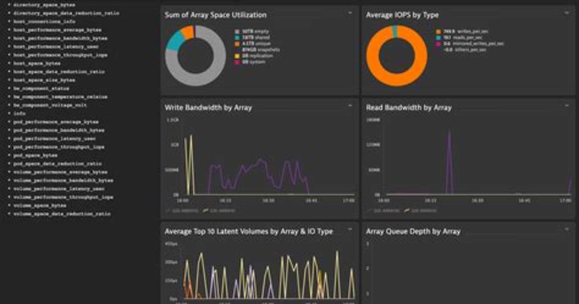Click the red 'system' legend swatch
The height and width of the screenshot is (304, 579).
[x=237, y=62]
